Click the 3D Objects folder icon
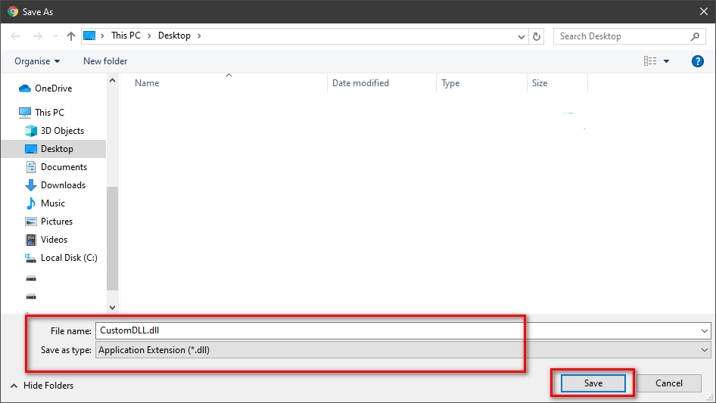716x403 pixels. click(x=31, y=131)
